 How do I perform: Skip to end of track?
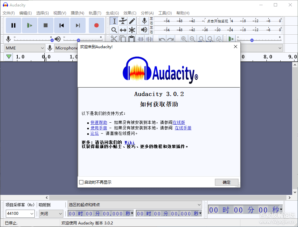coord(78,25)
